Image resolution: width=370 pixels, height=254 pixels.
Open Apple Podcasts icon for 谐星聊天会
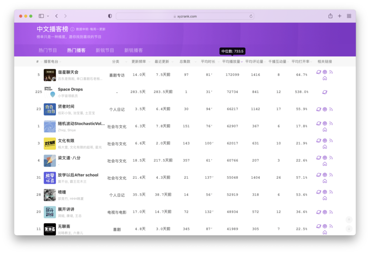click(x=325, y=72)
